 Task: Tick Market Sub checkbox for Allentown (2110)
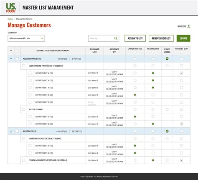tap(181, 59)
